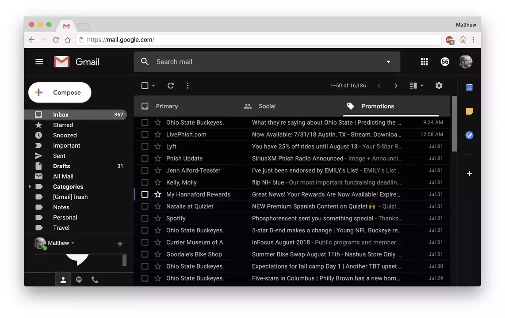The image size is (505, 318).
Task: Open Hangouts conversations tab
Action: [79, 280]
